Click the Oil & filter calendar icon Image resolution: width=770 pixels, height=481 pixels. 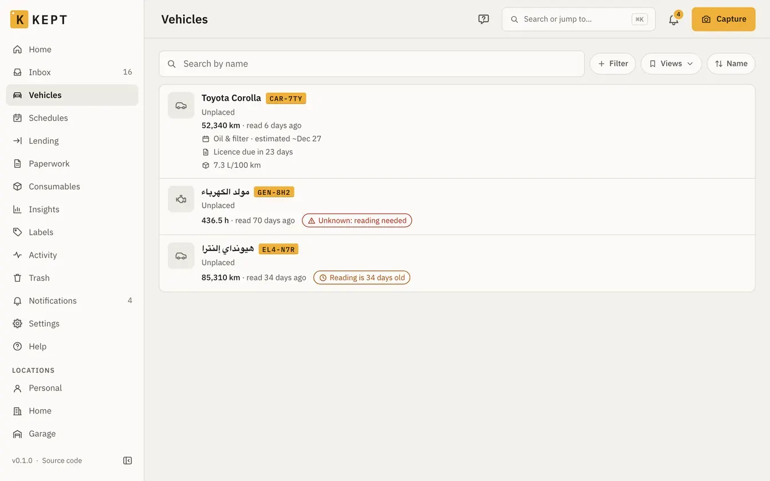pyautogui.click(x=206, y=139)
